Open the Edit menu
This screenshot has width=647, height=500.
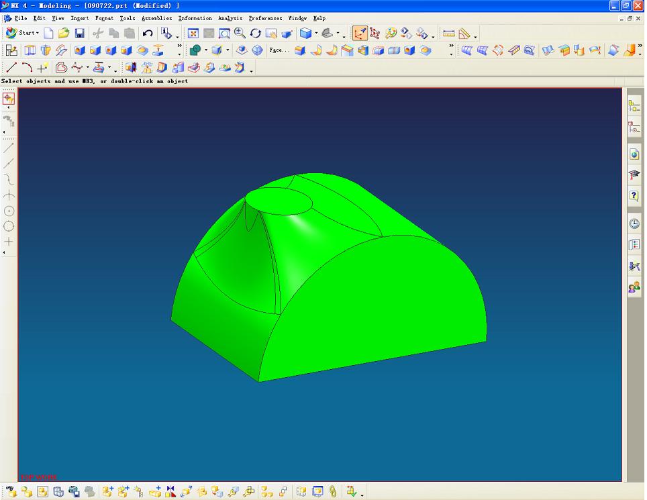[39, 18]
